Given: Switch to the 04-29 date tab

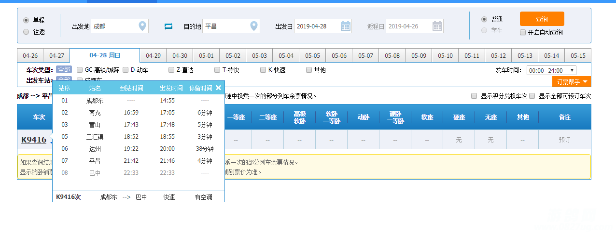Looking at the screenshot, I should [153, 56].
